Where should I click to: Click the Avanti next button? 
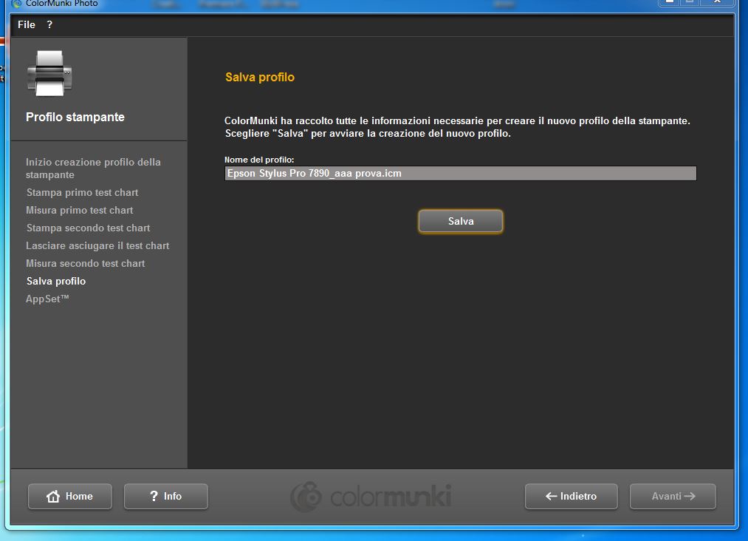point(673,496)
